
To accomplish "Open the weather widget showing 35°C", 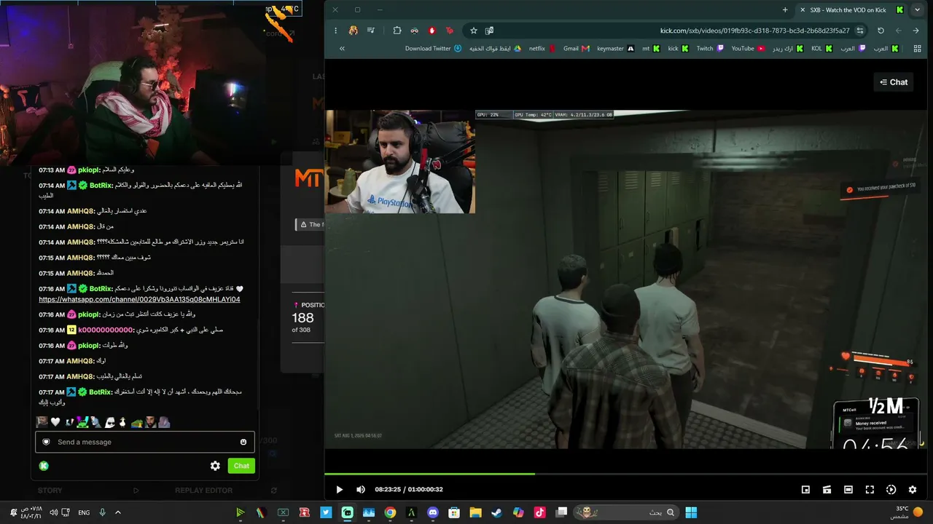I will pos(908,512).
